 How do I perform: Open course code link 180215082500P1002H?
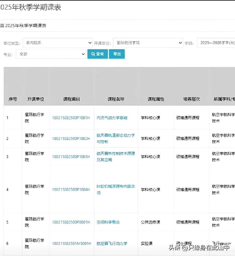(71, 139)
